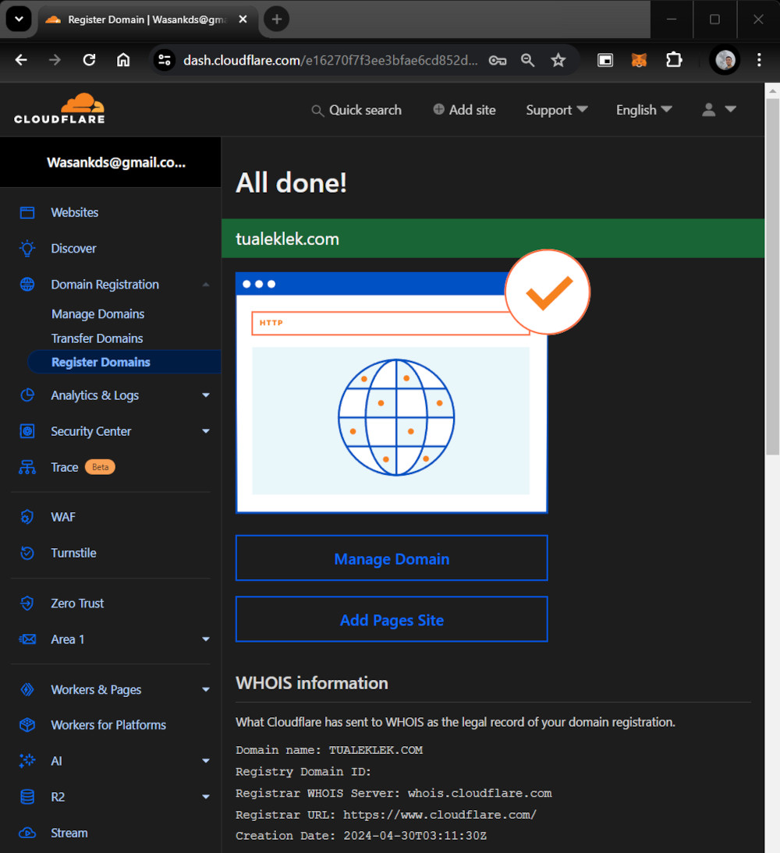Click the Manage Domain button
This screenshot has height=853, width=780.
pyautogui.click(x=392, y=558)
